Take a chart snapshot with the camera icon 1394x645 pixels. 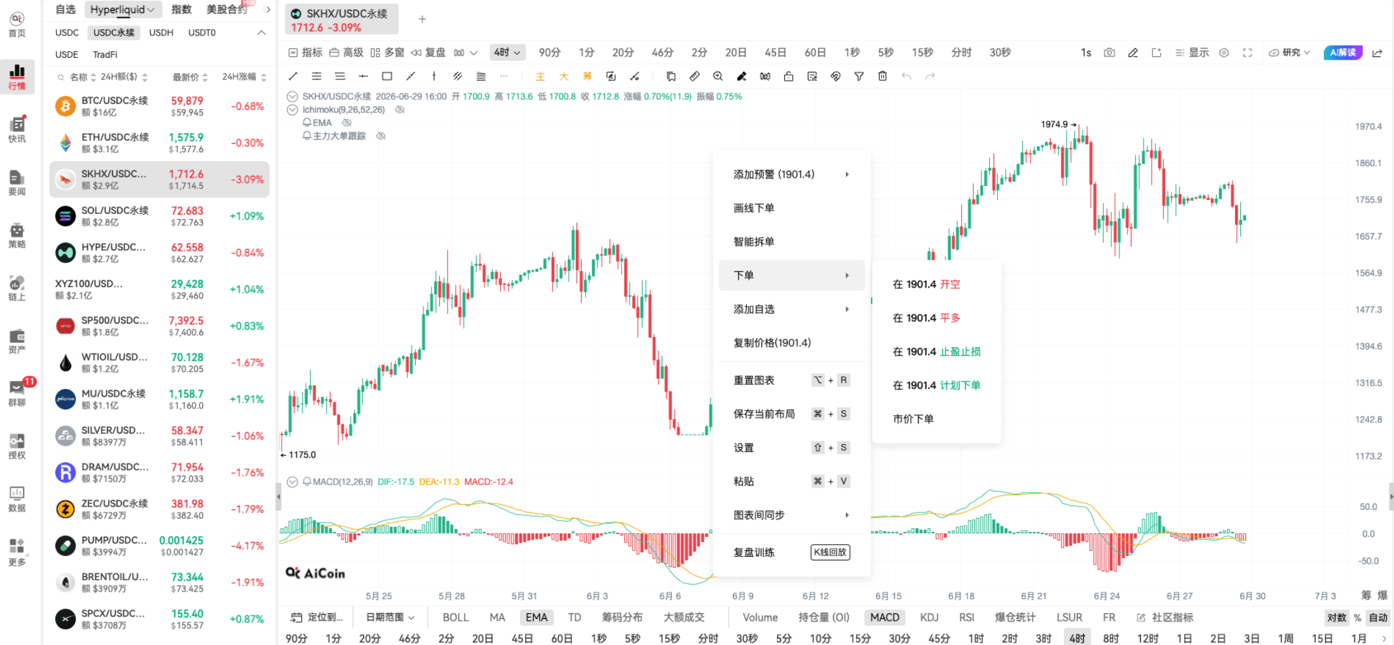pos(1109,53)
